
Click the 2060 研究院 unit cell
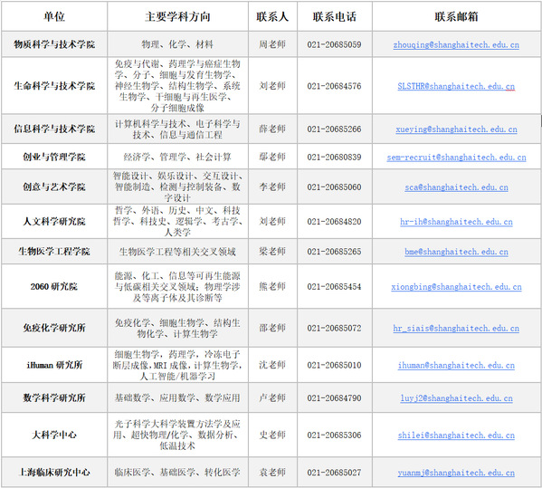point(54,286)
